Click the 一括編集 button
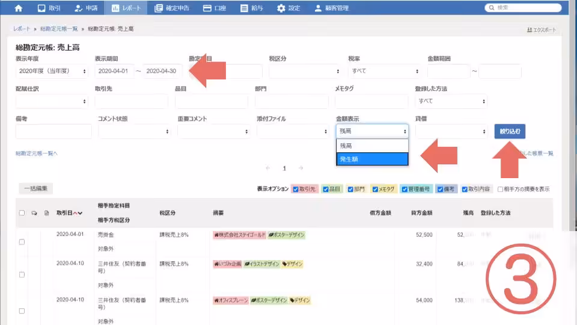The image size is (577, 325). click(35, 188)
